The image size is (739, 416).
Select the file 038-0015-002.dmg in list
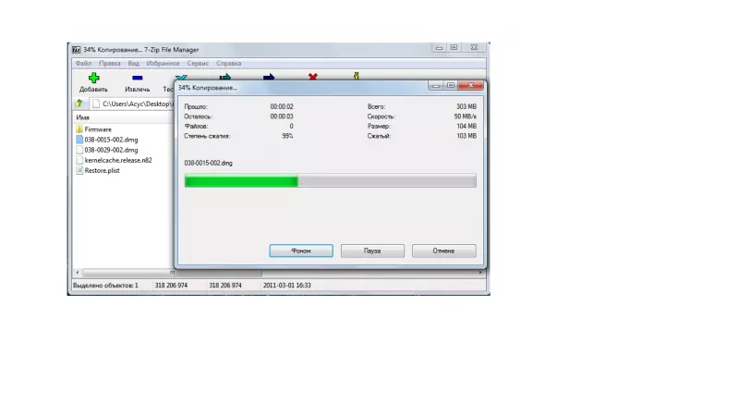111,140
